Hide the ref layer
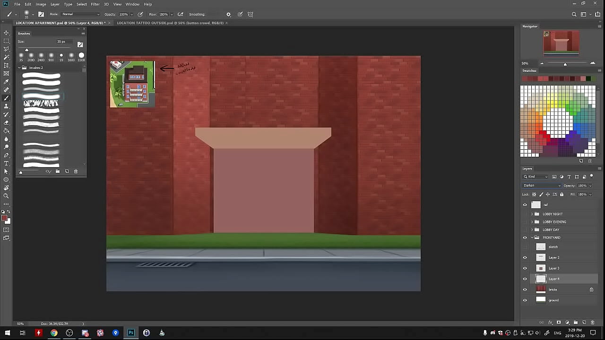605x340 pixels. tap(525, 205)
